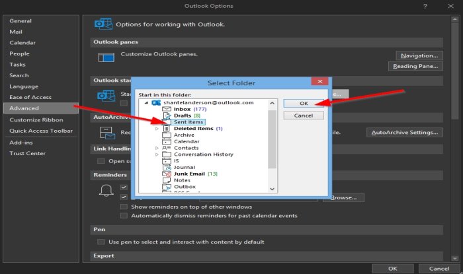Viewport: 463px width, 274px height.
Task: Select the Sent Items folder
Action: tap(188, 122)
